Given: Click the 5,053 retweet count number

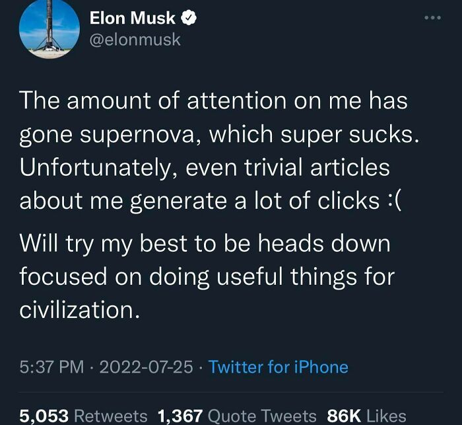Looking at the screenshot, I should click(x=44, y=416).
